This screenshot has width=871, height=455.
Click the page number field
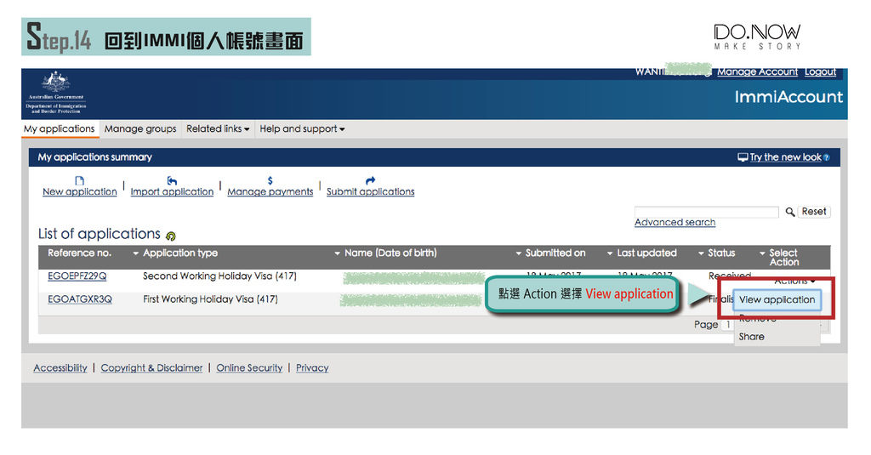[x=727, y=324]
